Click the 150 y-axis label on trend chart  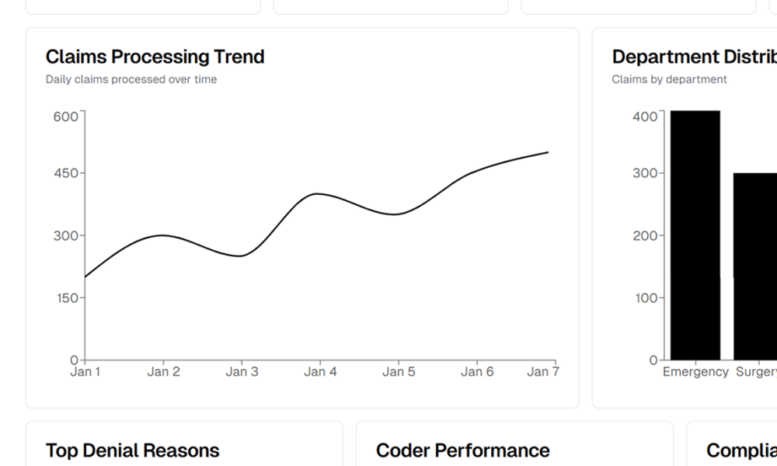(65, 298)
